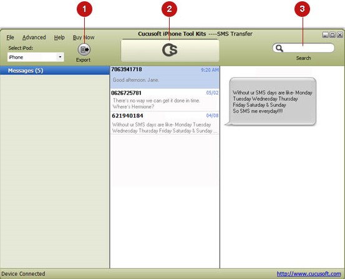Maximize the SMS Transfer window
This screenshot has height=279, width=345.
tap(333, 35)
